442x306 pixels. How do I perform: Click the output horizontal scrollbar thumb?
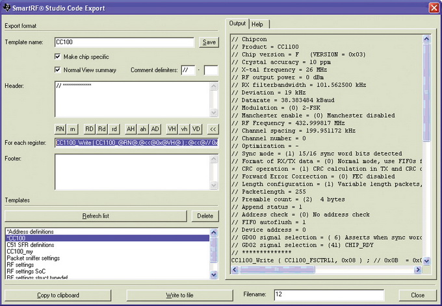click(277, 270)
